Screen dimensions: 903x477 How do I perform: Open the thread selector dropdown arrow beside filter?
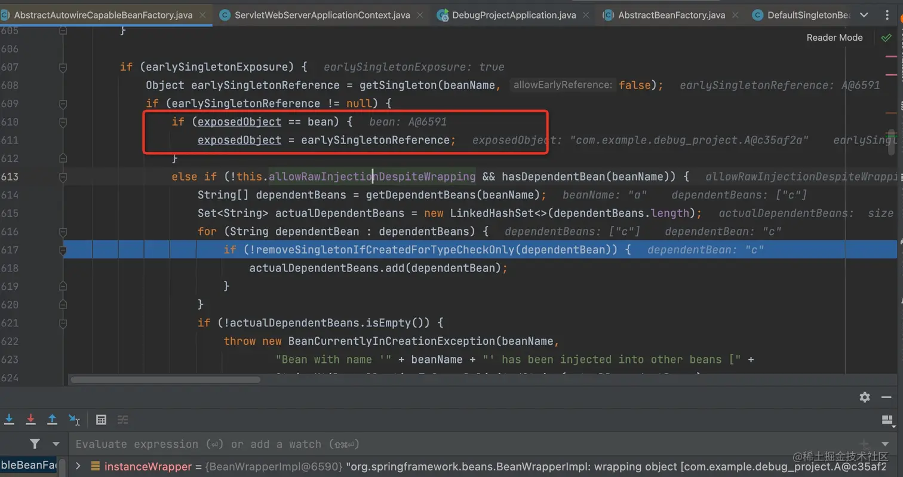[x=56, y=444]
